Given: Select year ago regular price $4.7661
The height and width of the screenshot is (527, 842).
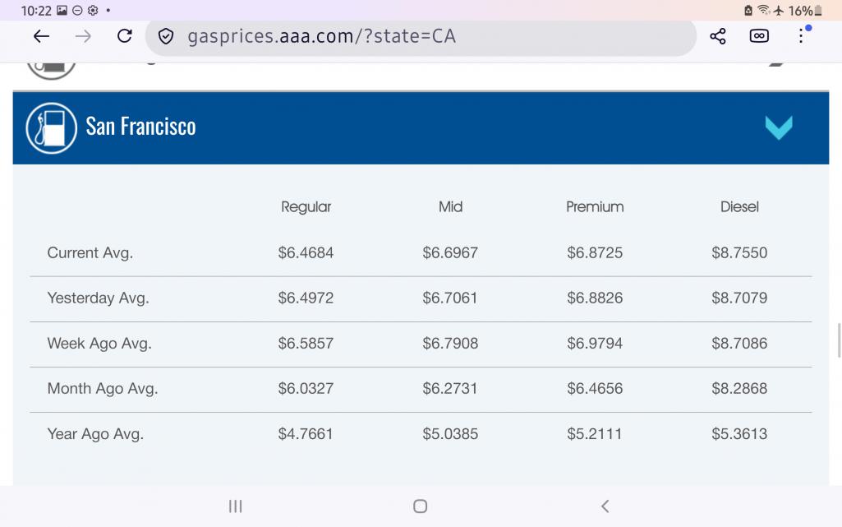Looking at the screenshot, I should [306, 433].
